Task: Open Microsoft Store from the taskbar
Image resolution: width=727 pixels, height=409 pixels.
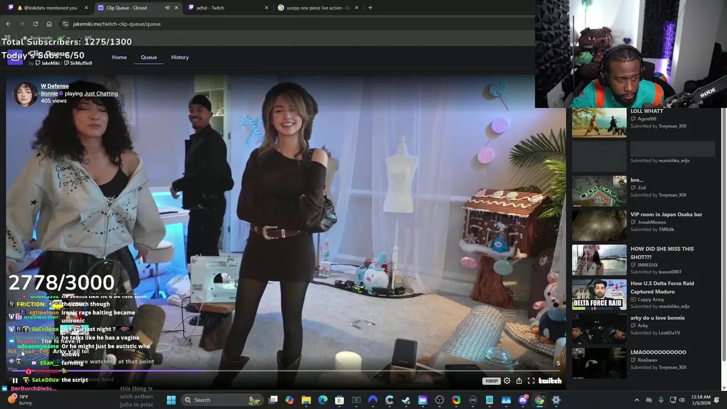Action: [339, 400]
